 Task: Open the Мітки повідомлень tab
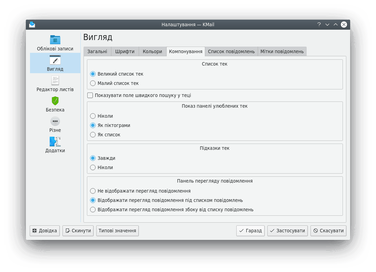click(282, 51)
